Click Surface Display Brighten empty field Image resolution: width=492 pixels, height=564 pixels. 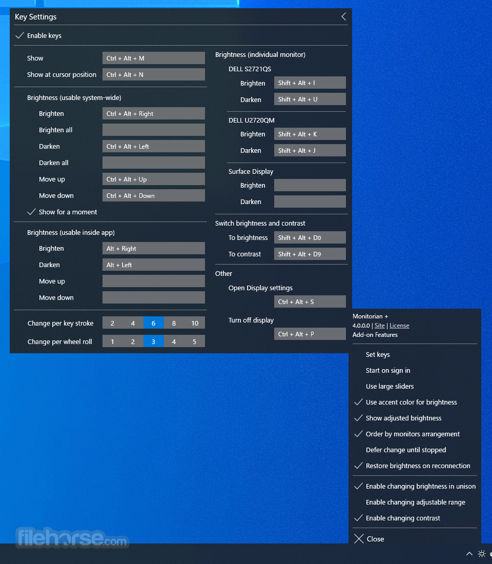click(x=310, y=185)
